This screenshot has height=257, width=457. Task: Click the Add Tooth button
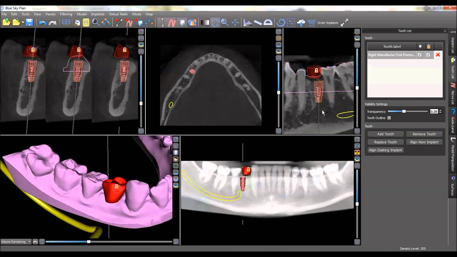(x=386, y=134)
